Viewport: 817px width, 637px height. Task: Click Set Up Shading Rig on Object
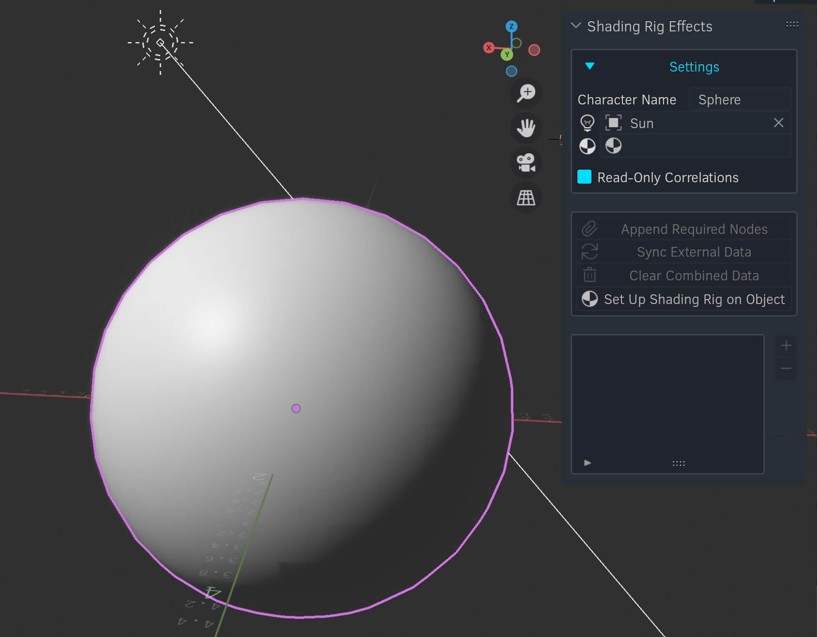pyautogui.click(x=684, y=299)
